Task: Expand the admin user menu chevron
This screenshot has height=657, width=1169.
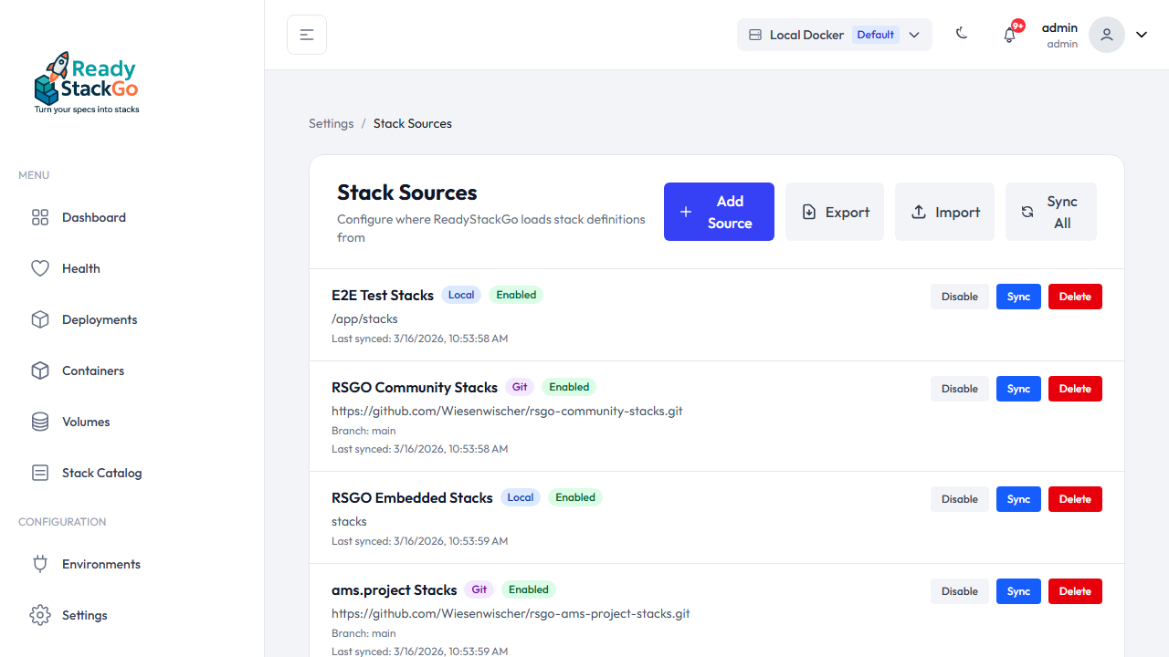Action: tap(1142, 35)
